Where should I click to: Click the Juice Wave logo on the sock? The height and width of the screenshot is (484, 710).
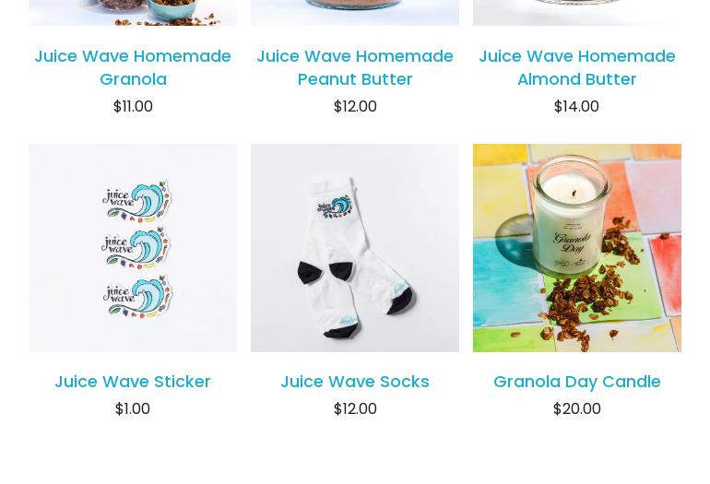pyautogui.click(x=334, y=207)
